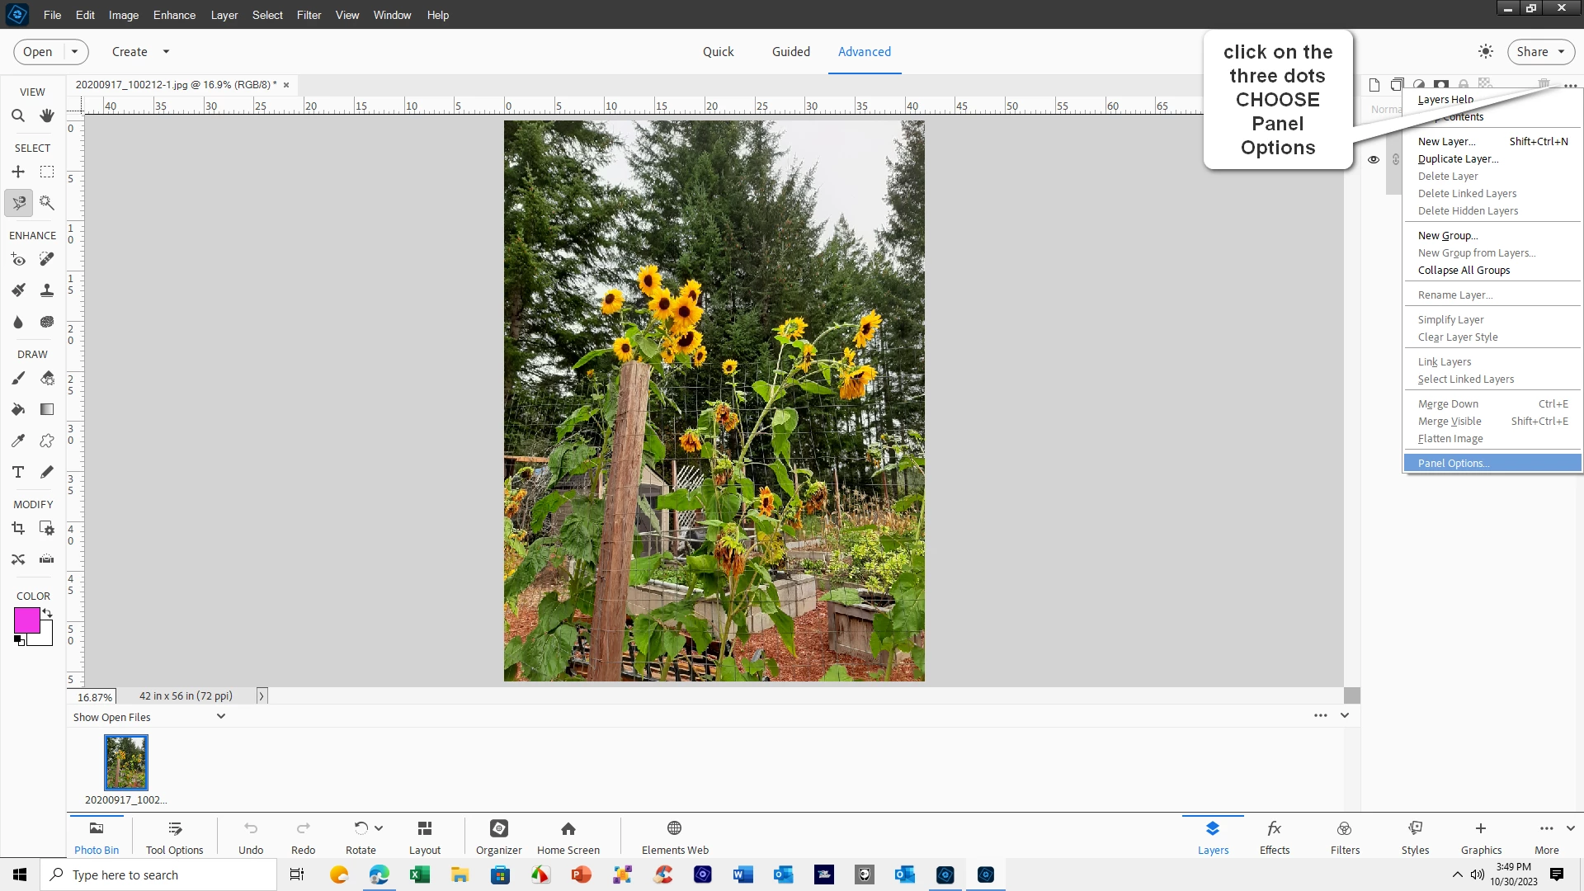The image size is (1584, 891).
Task: Select the Horizontal Type tool
Action: pyautogui.click(x=18, y=472)
